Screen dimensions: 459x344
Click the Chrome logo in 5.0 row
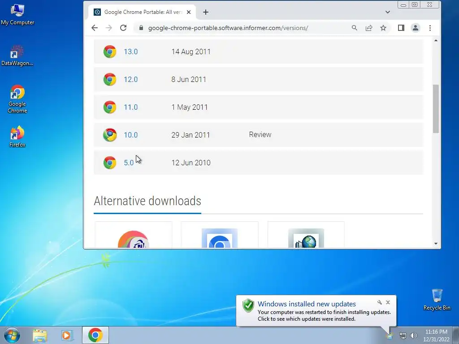tap(110, 163)
